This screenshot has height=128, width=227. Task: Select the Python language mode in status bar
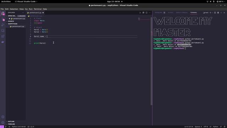[x=215, y=127]
